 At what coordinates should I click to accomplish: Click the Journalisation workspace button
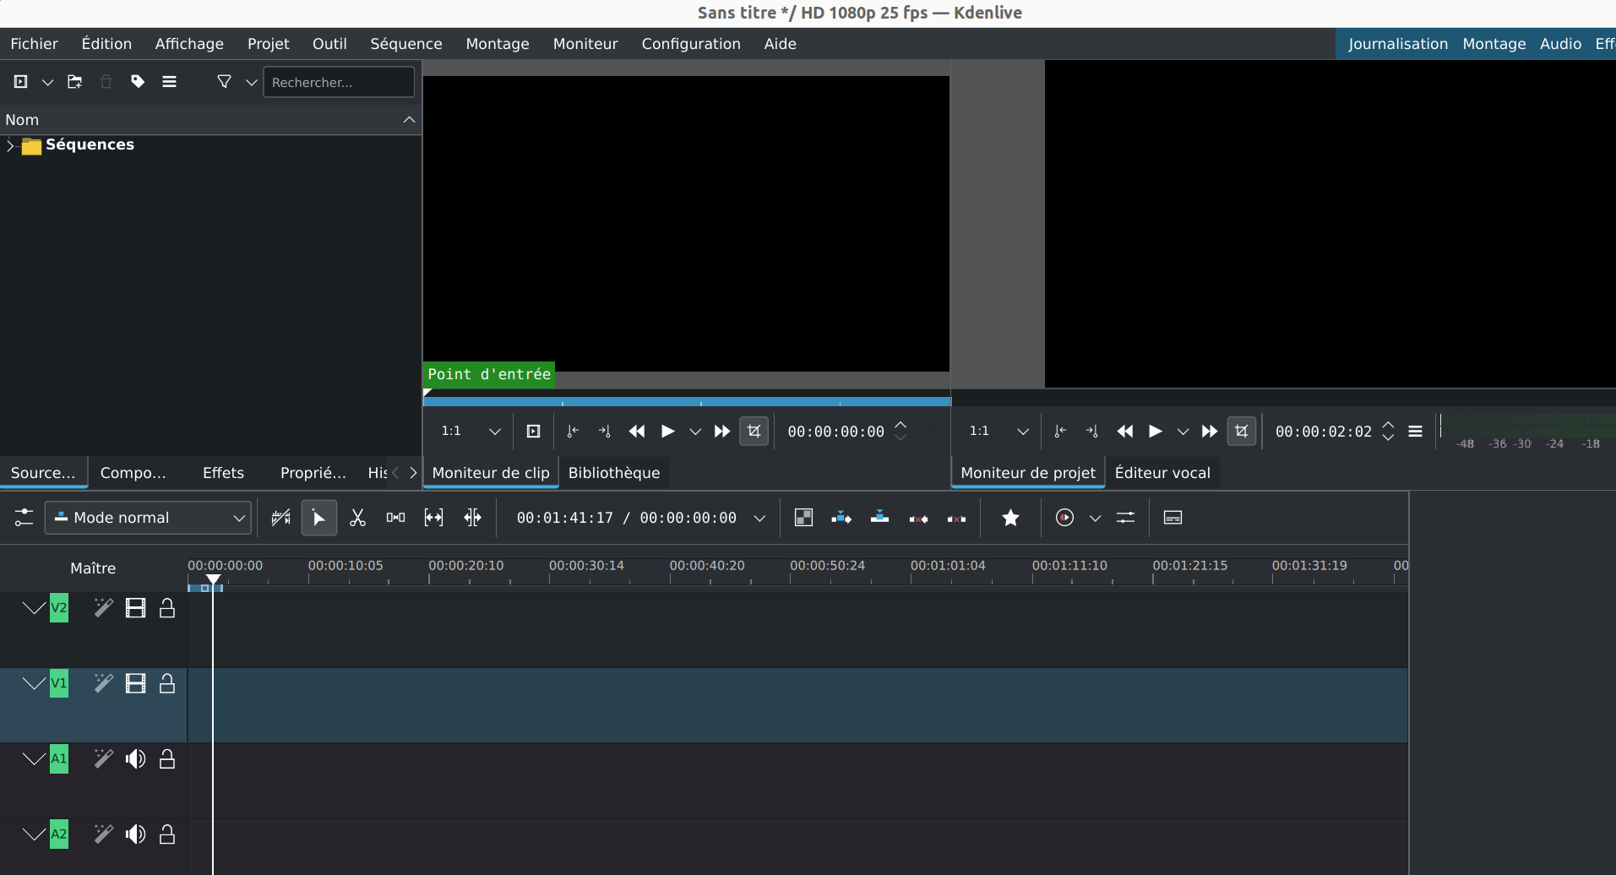click(x=1397, y=44)
